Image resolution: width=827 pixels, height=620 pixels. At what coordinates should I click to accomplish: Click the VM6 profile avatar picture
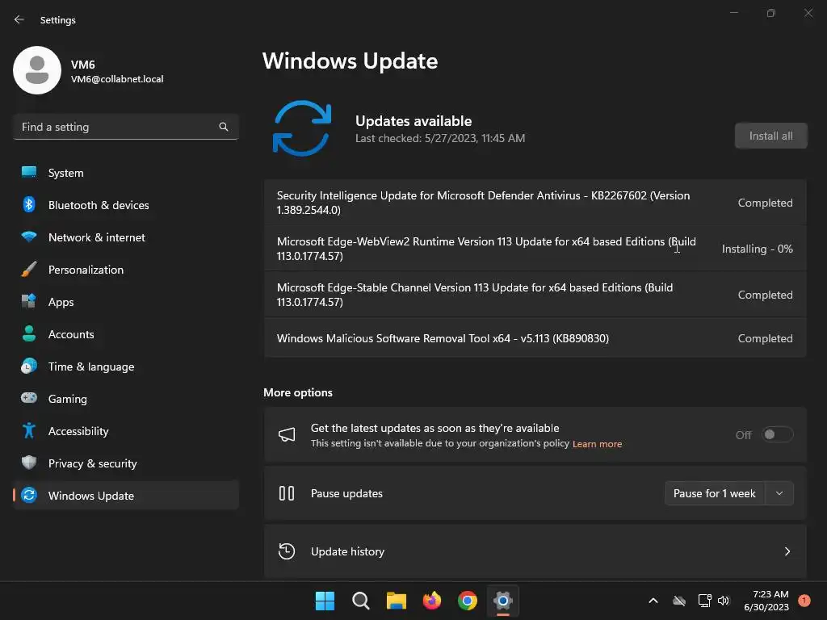[x=37, y=70]
